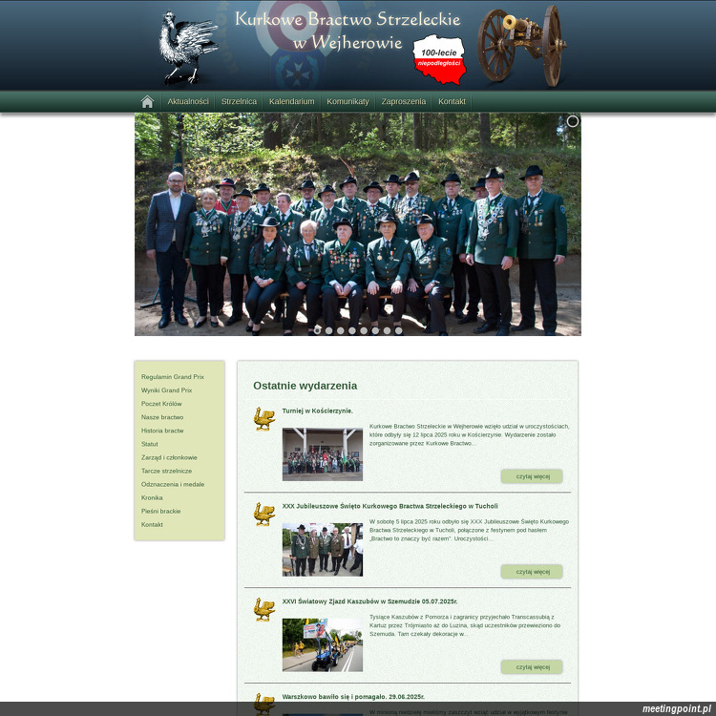This screenshot has width=716, height=716.
Task: Click the Kurkowe Bractwo Strzeleckie w Wejherowie title
Action: pos(347,31)
